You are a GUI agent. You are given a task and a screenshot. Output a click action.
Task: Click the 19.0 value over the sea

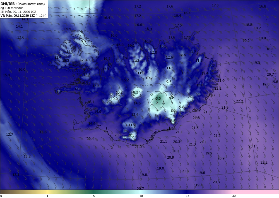160,168
